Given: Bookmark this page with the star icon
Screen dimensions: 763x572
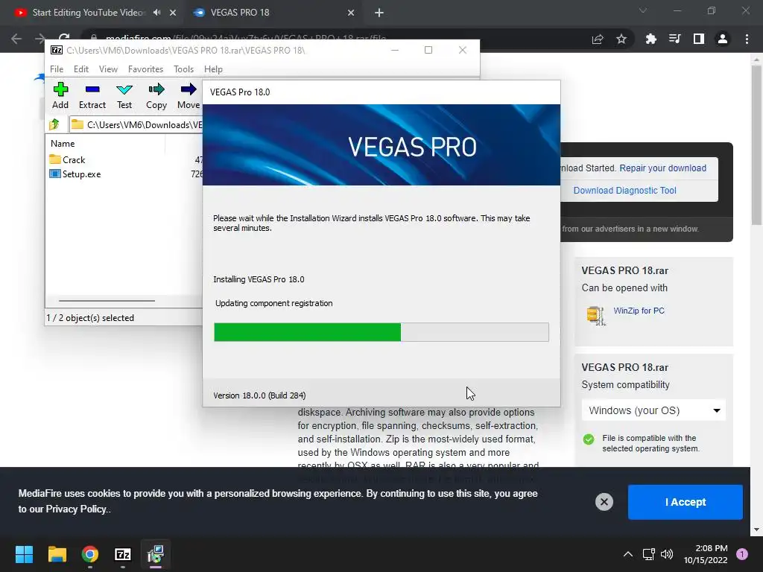Looking at the screenshot, I should (621, 39).
